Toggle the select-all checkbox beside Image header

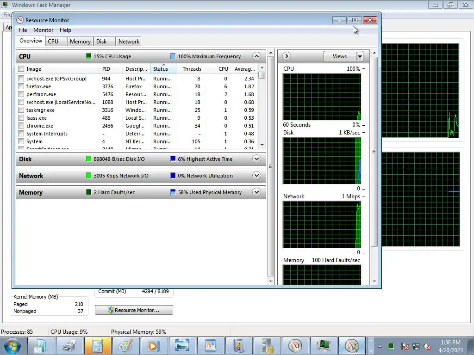(21, 69)
